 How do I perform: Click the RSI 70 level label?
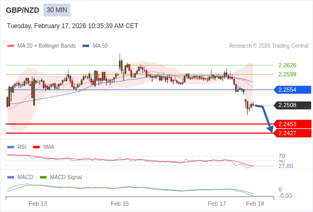pyautogui.click(x=282, y=156)
